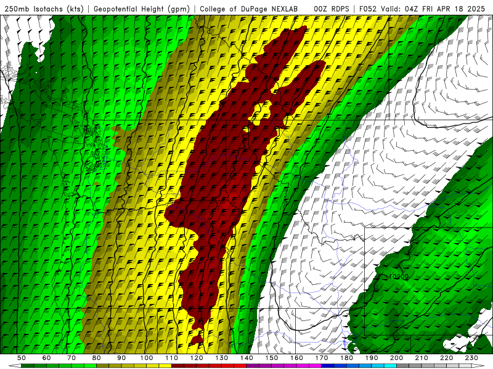Click the 110 value on the color scale
Screen dimensions: 493x369
click(171, 358)
